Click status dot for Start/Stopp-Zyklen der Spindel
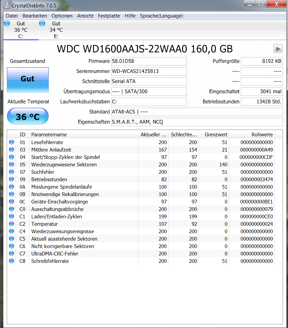288x328 pixels. point(11,157)
